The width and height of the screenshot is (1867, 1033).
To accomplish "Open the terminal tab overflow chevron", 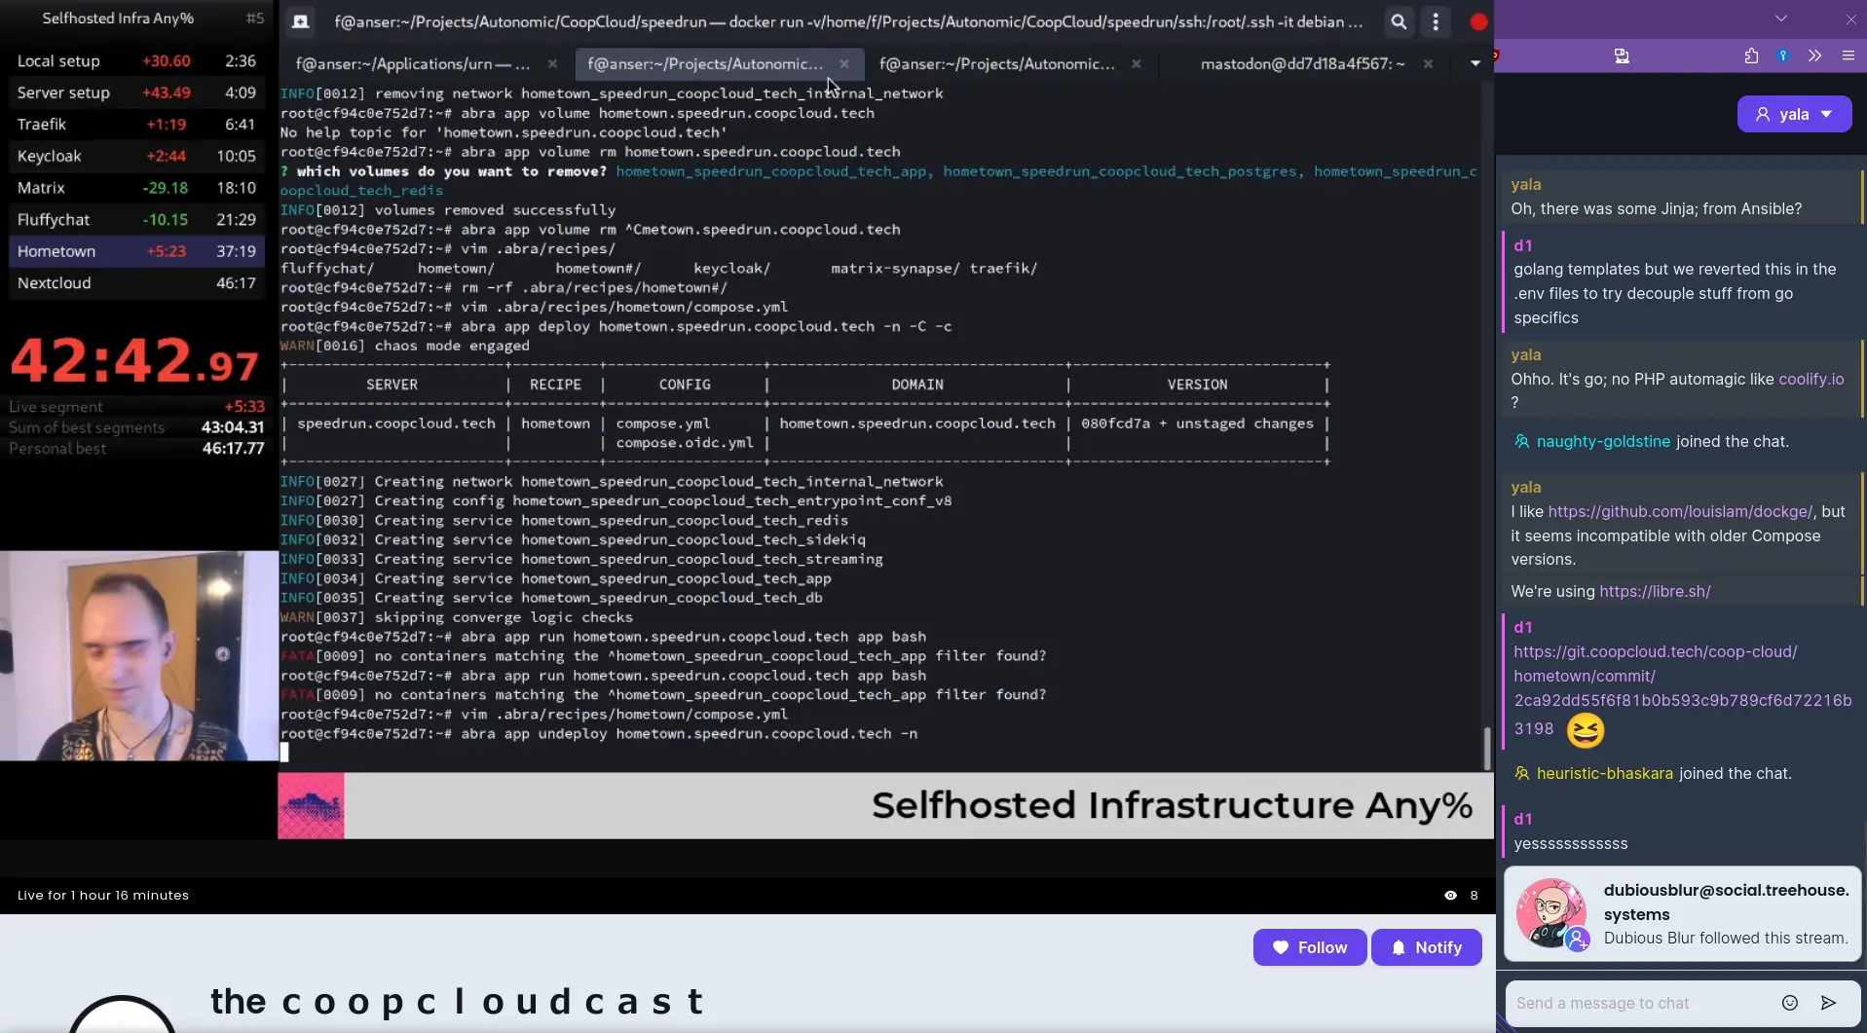I will tap(1476, 63).
